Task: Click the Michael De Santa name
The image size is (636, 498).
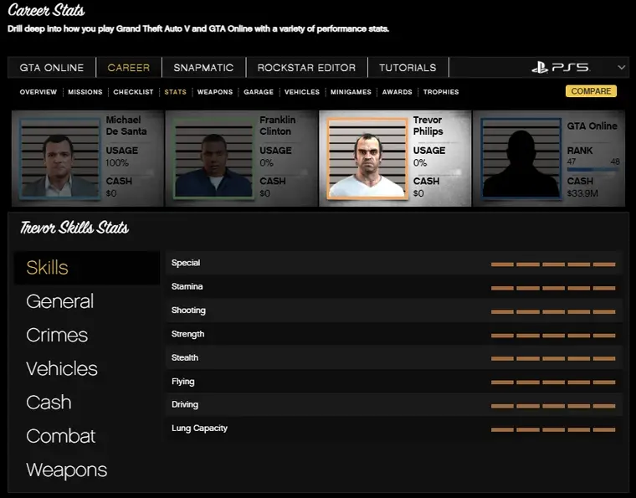Action: tap(126, 126)
